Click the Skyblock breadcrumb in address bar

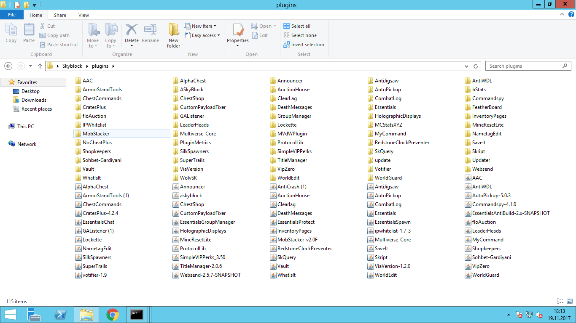(x=73, y=66)
